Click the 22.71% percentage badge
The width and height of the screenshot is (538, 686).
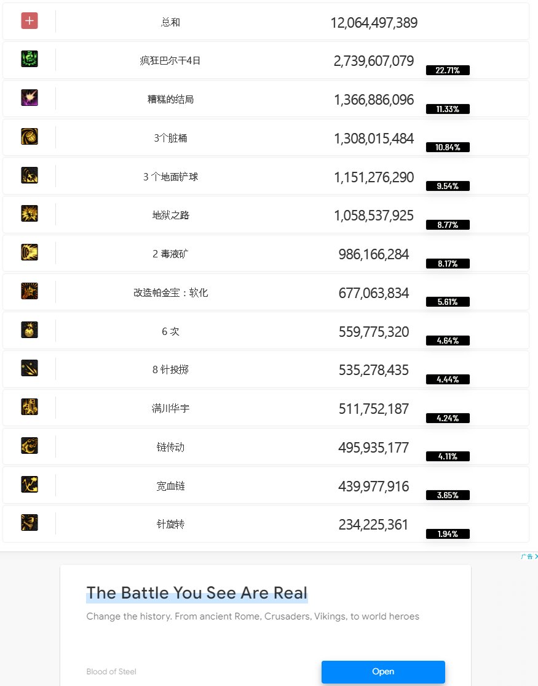[x=448, y=70]
